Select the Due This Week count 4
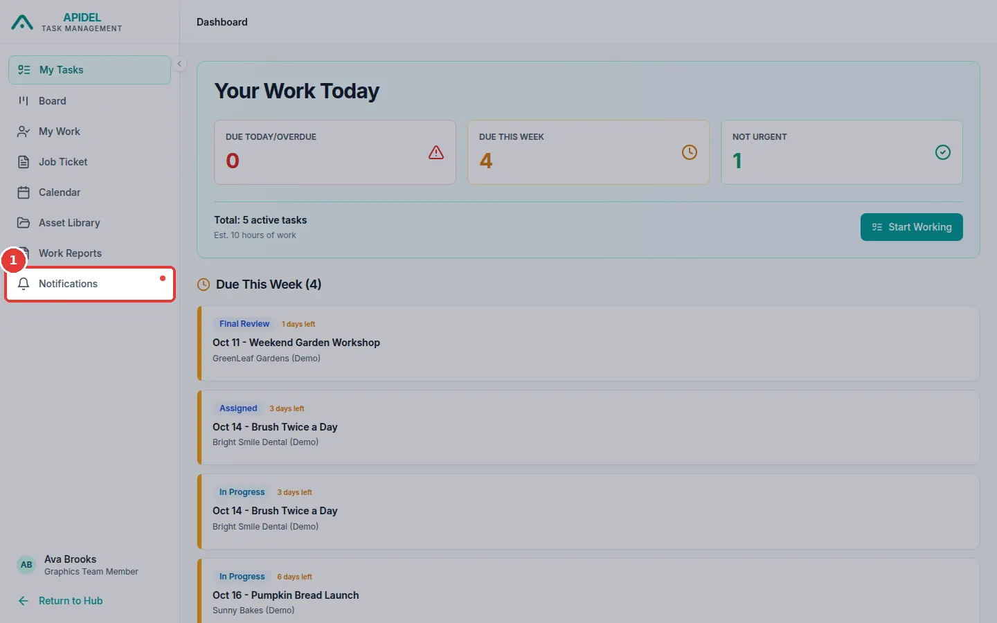The image size is (997, 623). coord(486,161)
